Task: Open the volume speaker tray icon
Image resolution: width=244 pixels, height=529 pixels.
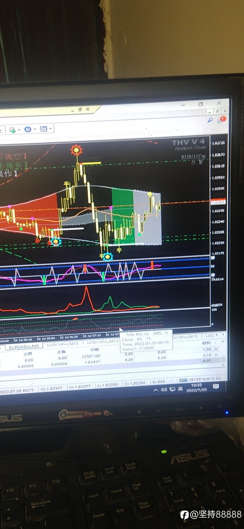Action: click(x=164, y=390)
